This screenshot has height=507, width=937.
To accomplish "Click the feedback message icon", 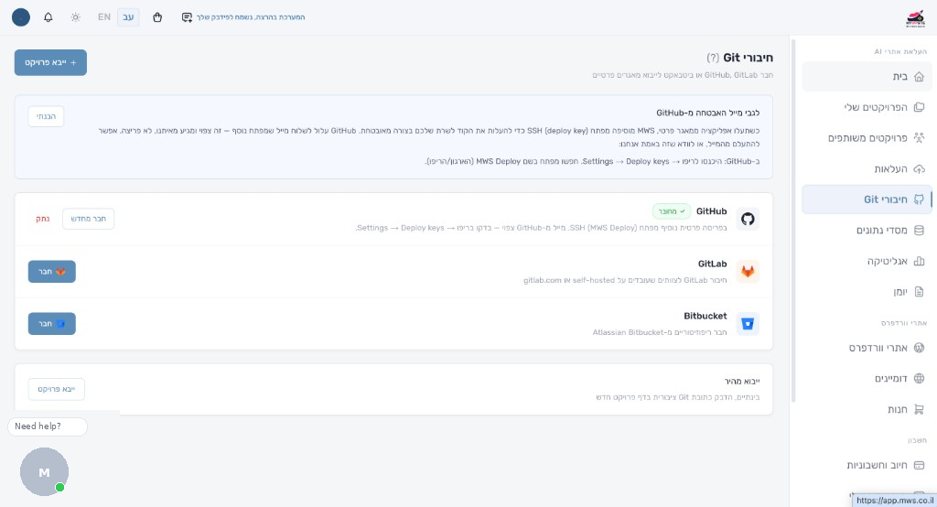I will pos(187,17).
